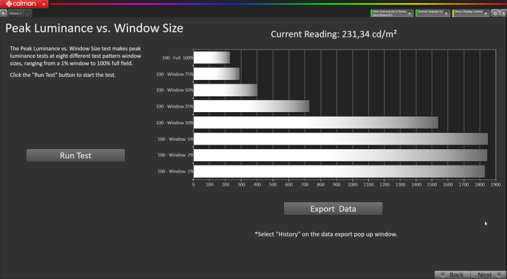Expand the workflow panel play arrow

[3, 13]
